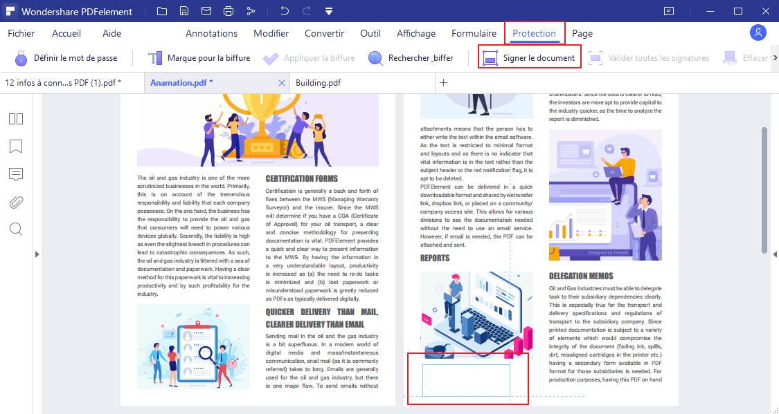This screenshot has height=414, width=779.
Task: Print the document using the printer icon
Action: [x=228, y=11]
